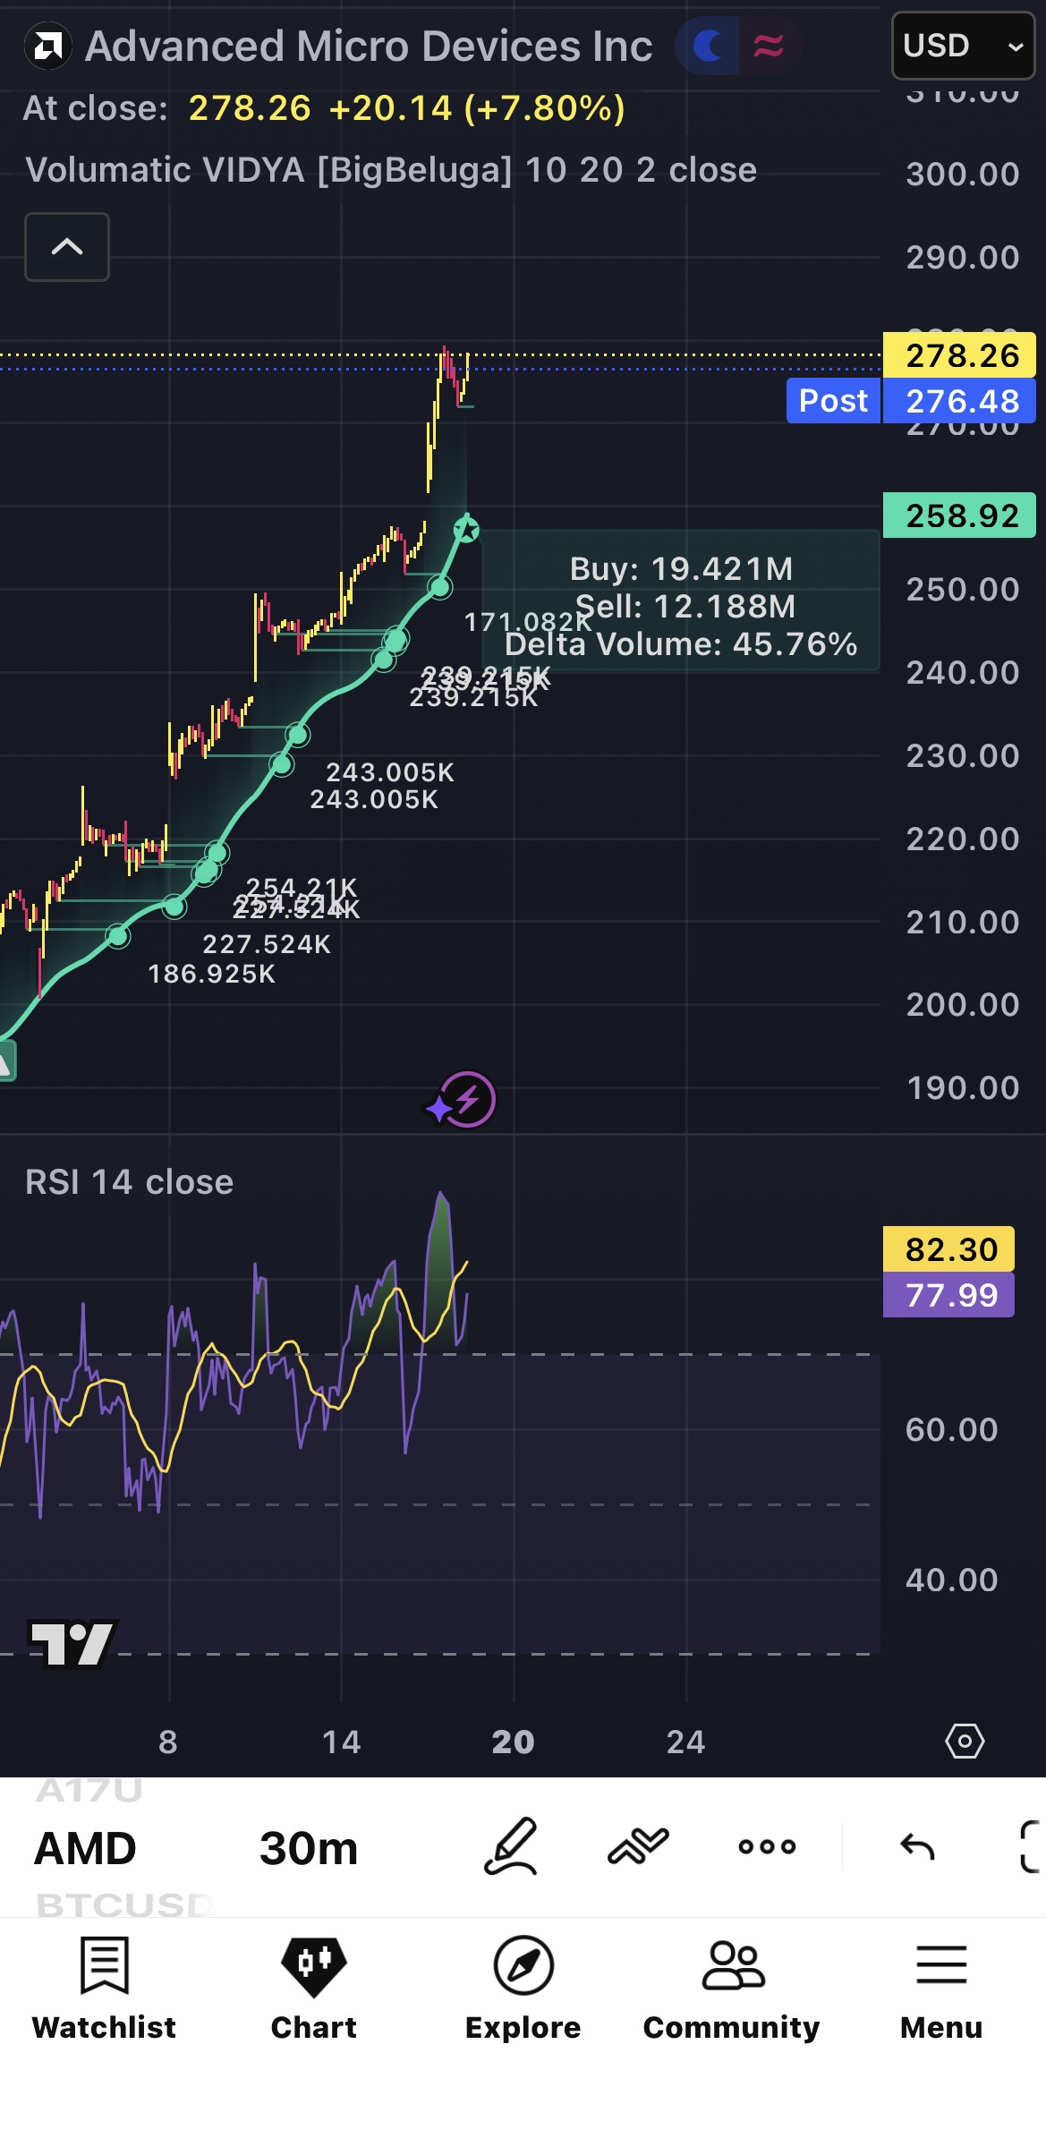Tap the fullscreen bracket icon
This screenshot has width=1046, height=2138.
(1031, 1846)
